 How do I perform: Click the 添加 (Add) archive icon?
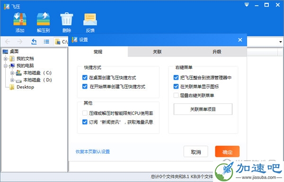(20, 19)
